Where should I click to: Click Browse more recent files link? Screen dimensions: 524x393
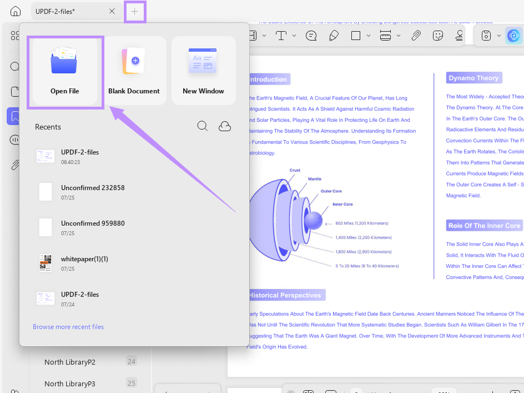(x=68, y=327)
